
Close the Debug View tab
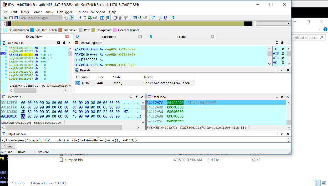point(67,37)
